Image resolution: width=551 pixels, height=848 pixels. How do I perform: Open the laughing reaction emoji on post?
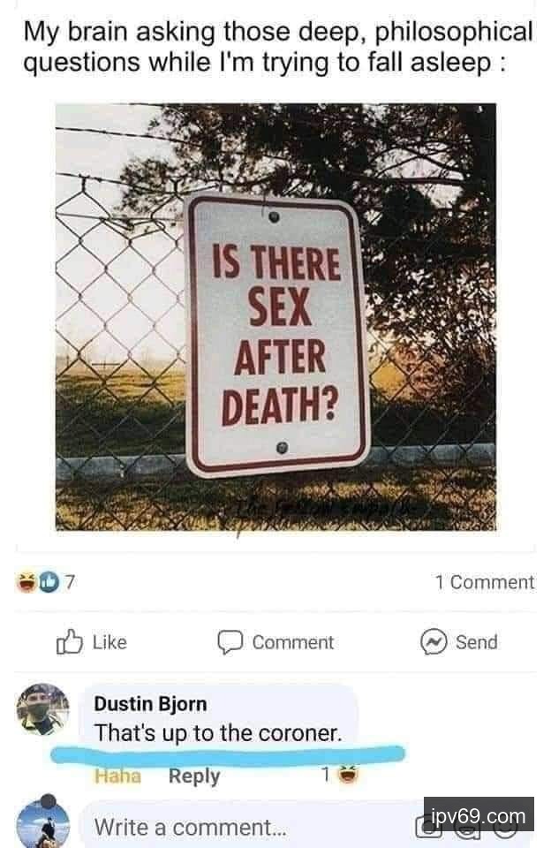(26, 582)
